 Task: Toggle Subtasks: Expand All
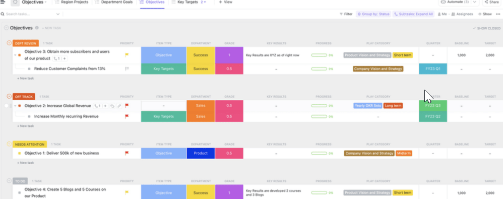(413, 14)
